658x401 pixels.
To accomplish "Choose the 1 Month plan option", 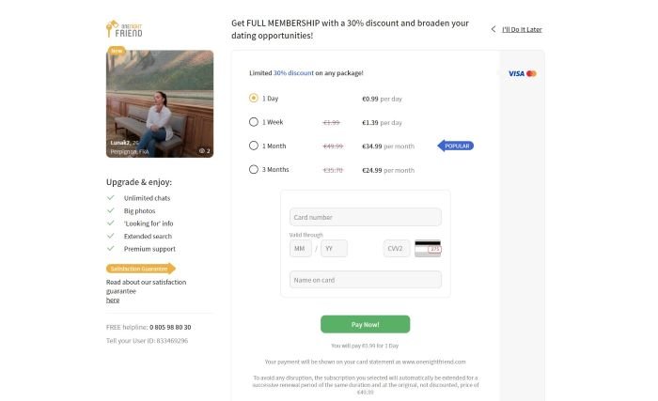I will [x=254, y=146].
